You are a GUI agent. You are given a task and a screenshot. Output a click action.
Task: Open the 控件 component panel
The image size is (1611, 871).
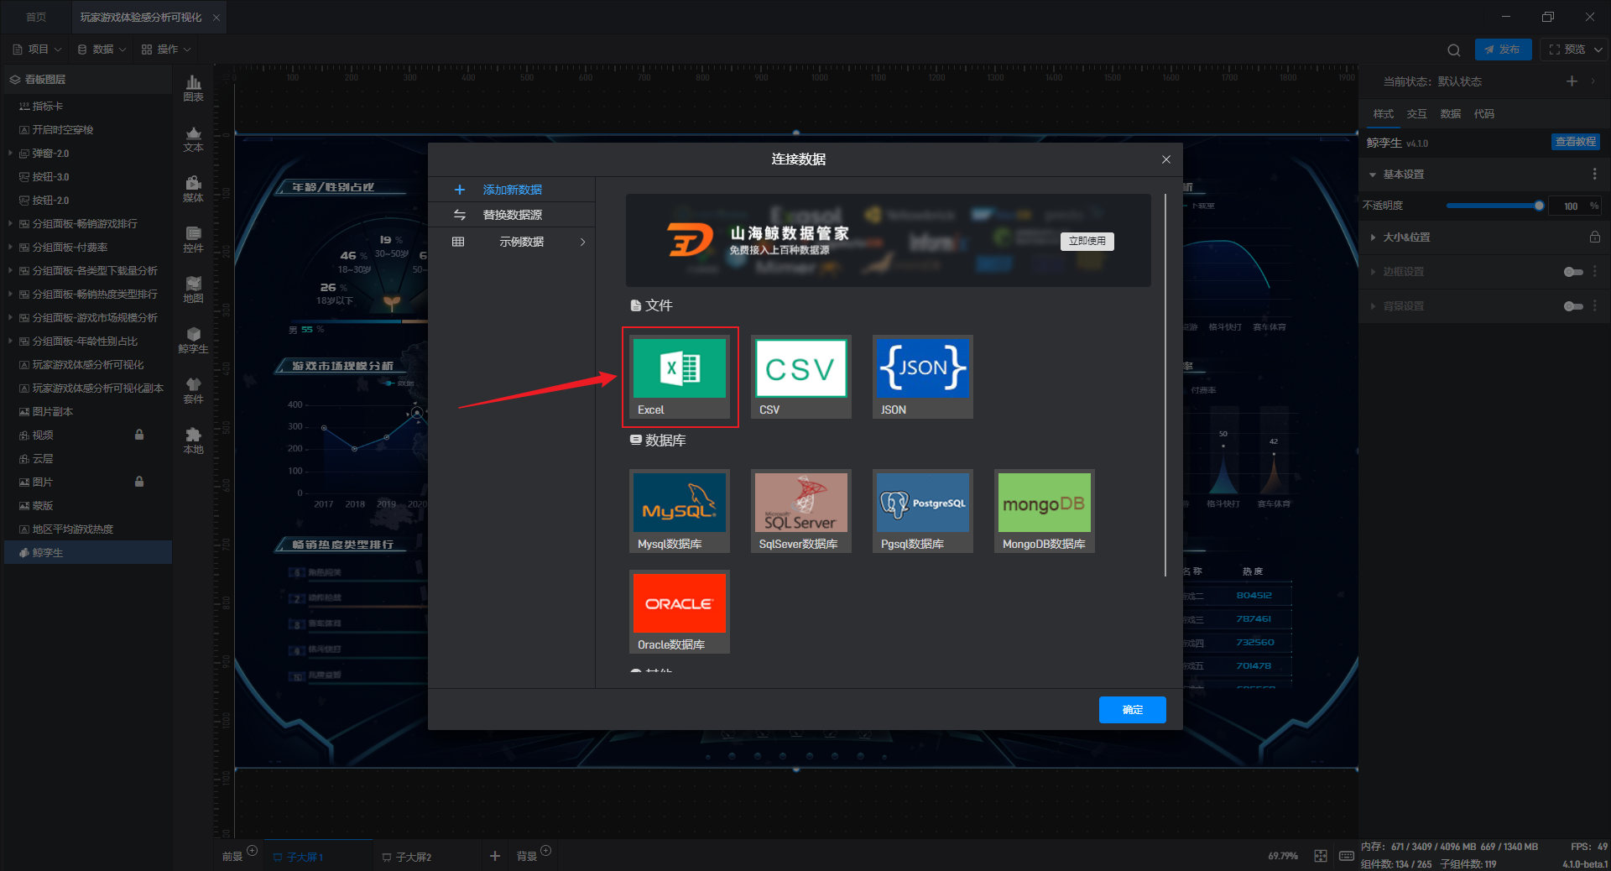[x=193, y=240]
